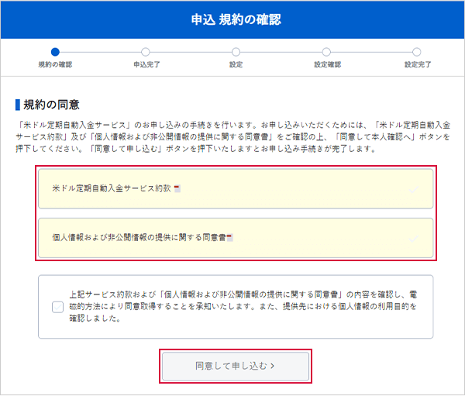Check the consent agreement checkbox

57,307
